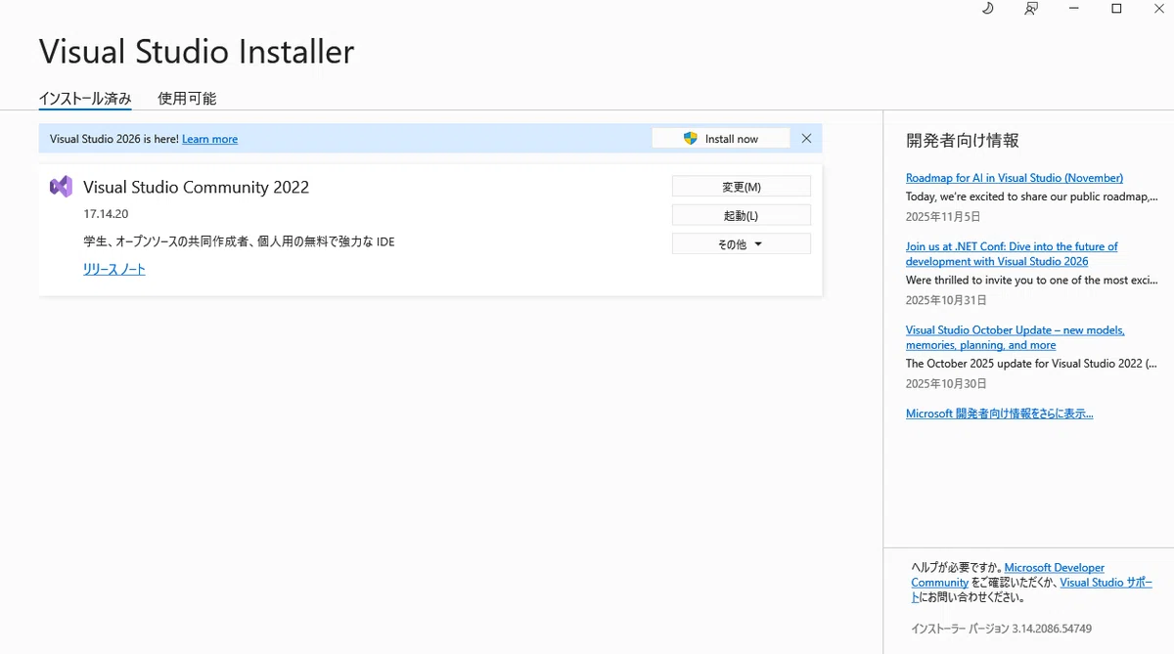Click the 変更(M) button
This screenshot has width=1174, height=654.
click(741, 187)
